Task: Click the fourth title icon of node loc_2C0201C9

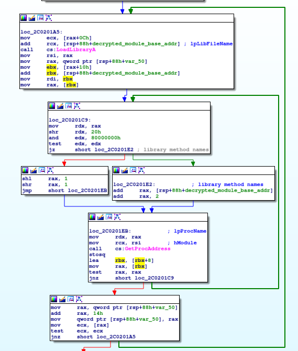Action: point(77,106)
